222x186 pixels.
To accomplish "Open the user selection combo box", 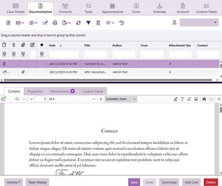I will [x=199, y=23].
